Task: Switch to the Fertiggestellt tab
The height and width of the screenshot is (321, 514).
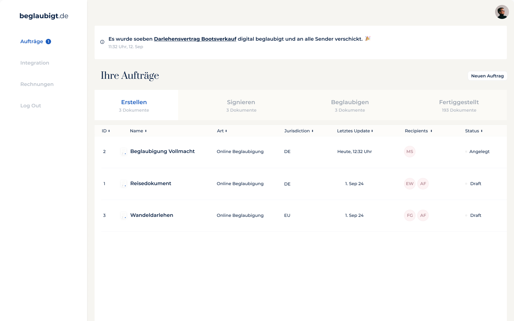Action: coord(459,105)
